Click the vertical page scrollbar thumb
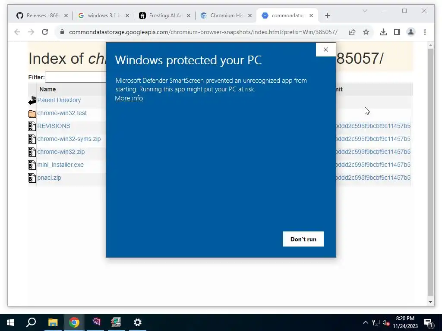The width and height of the screenshot is (442, 331). click(x=430, y=172)
